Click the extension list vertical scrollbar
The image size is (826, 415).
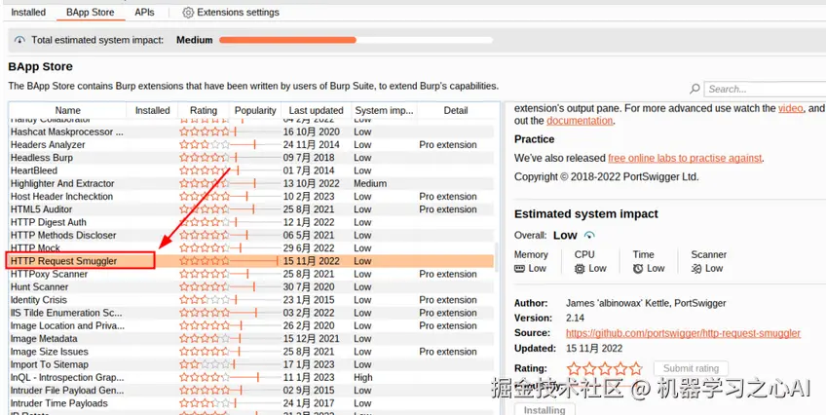497,255
